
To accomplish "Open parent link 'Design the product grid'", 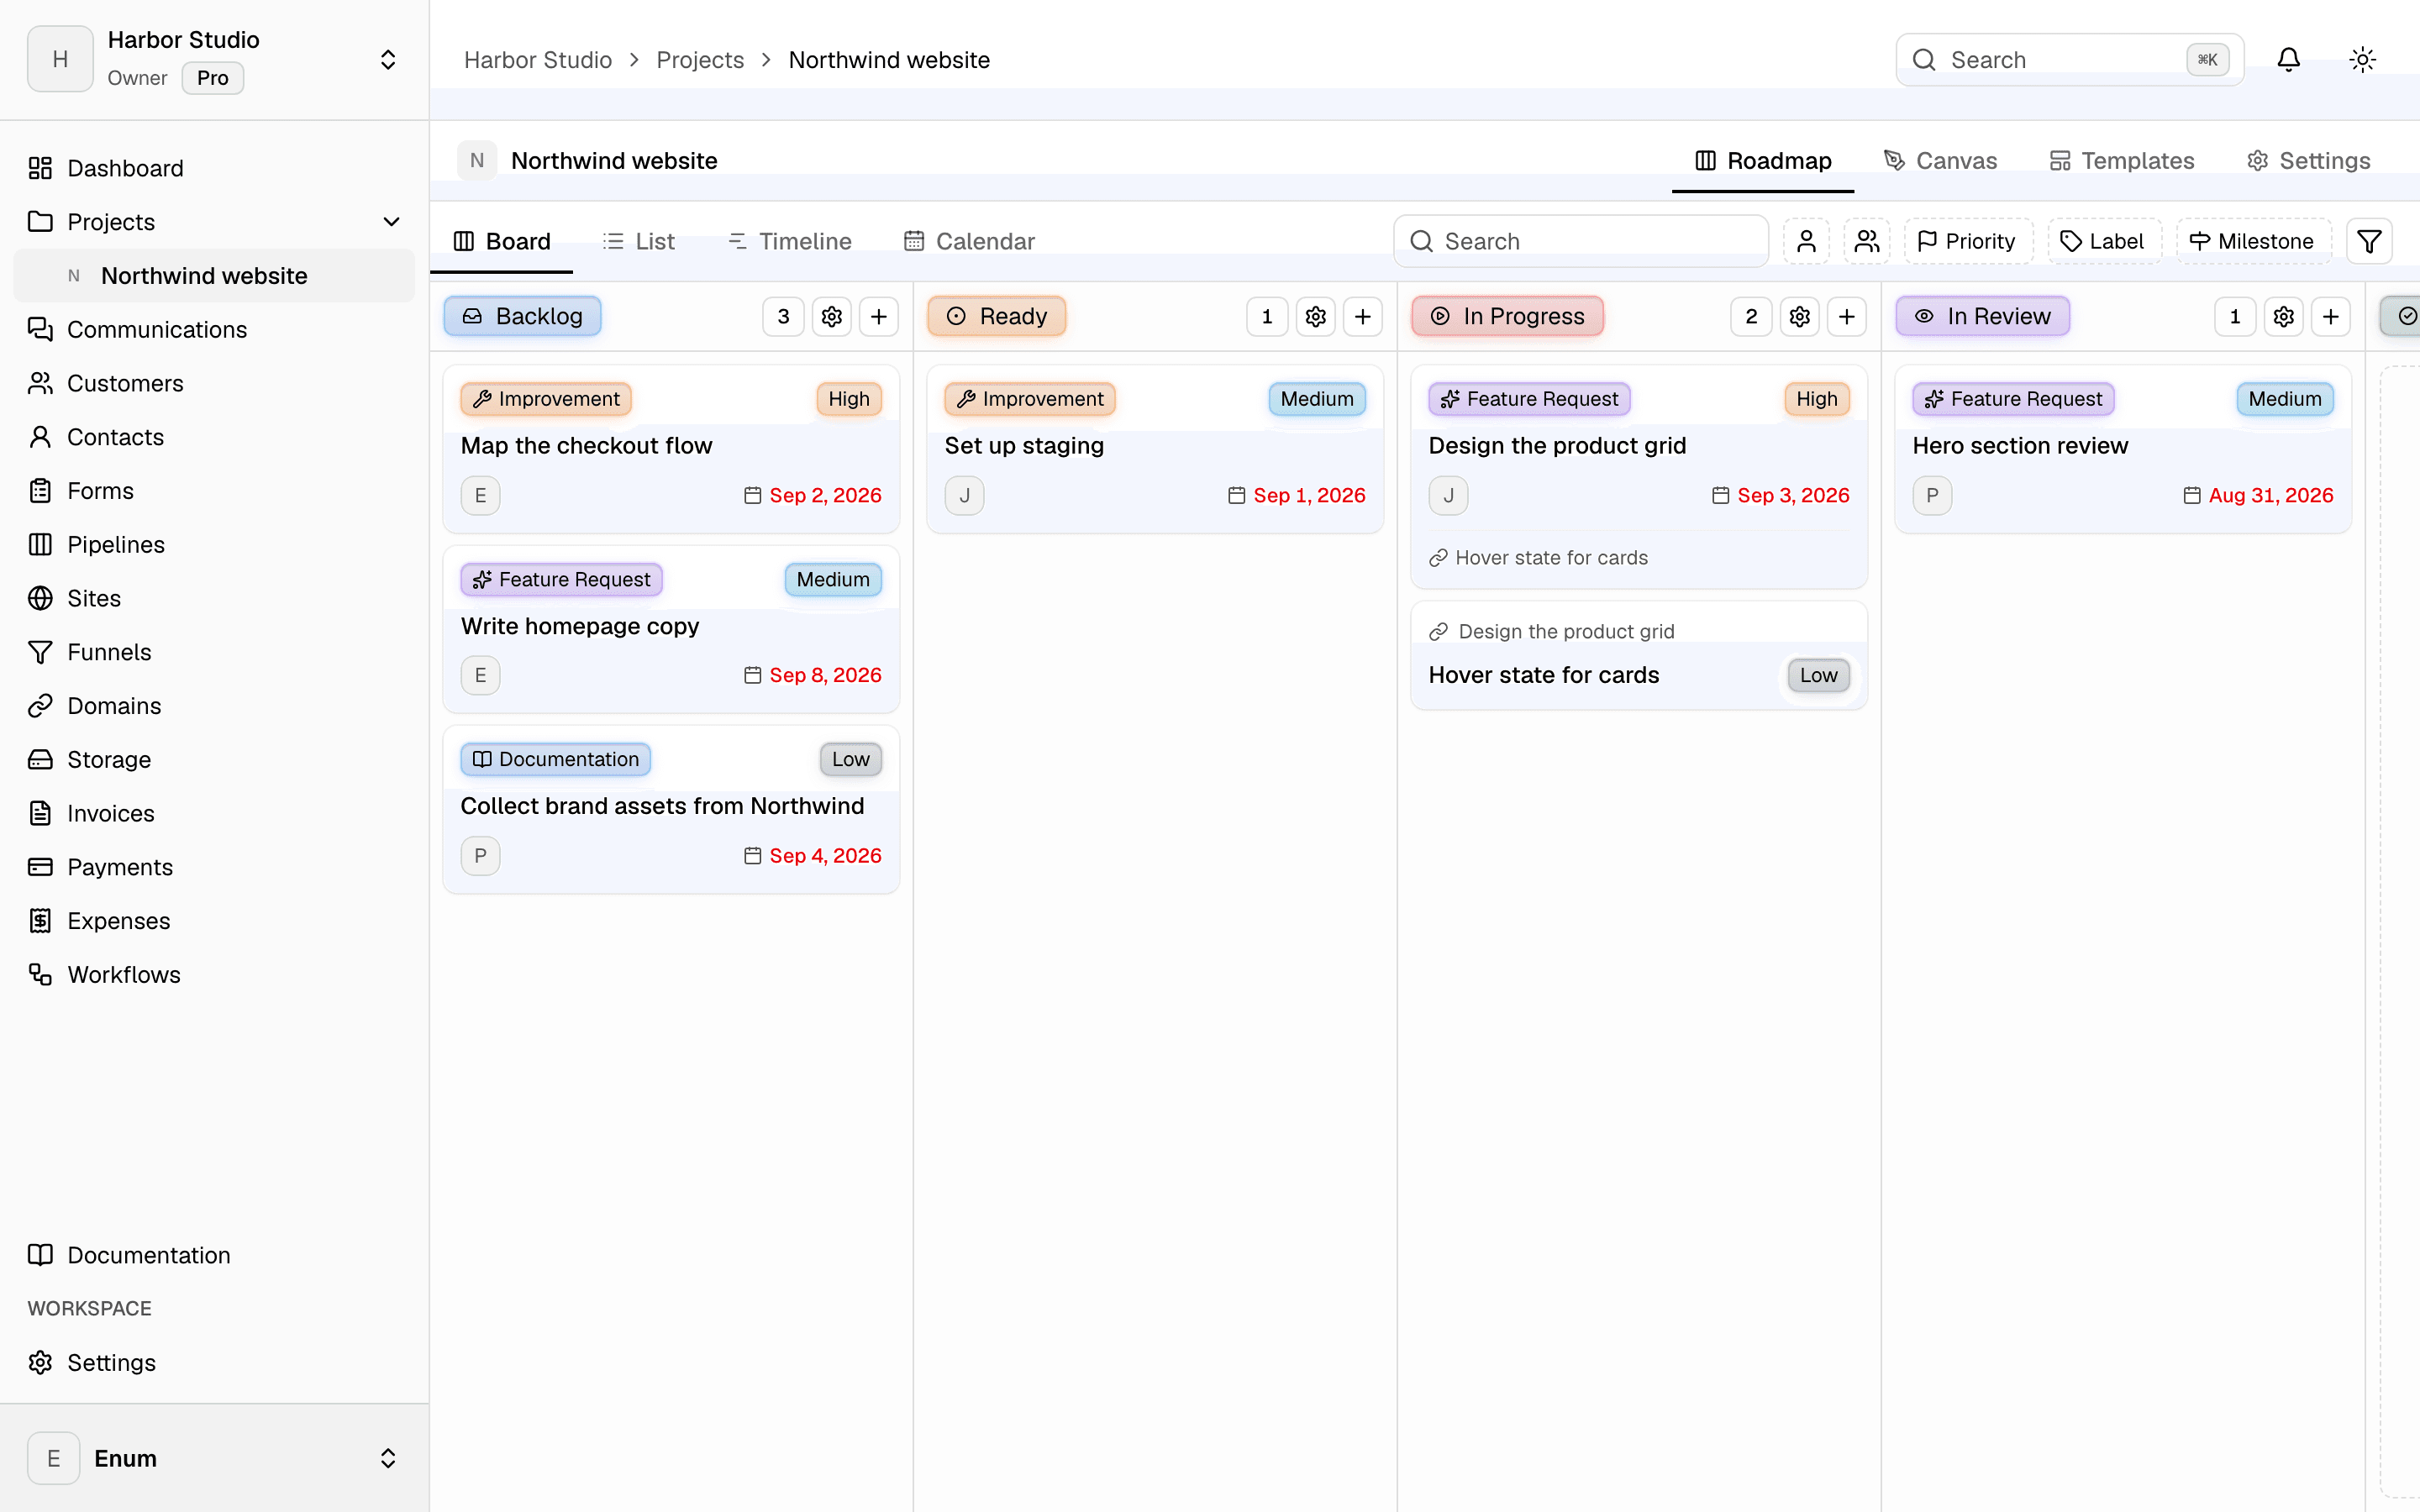I will 1552,631.
